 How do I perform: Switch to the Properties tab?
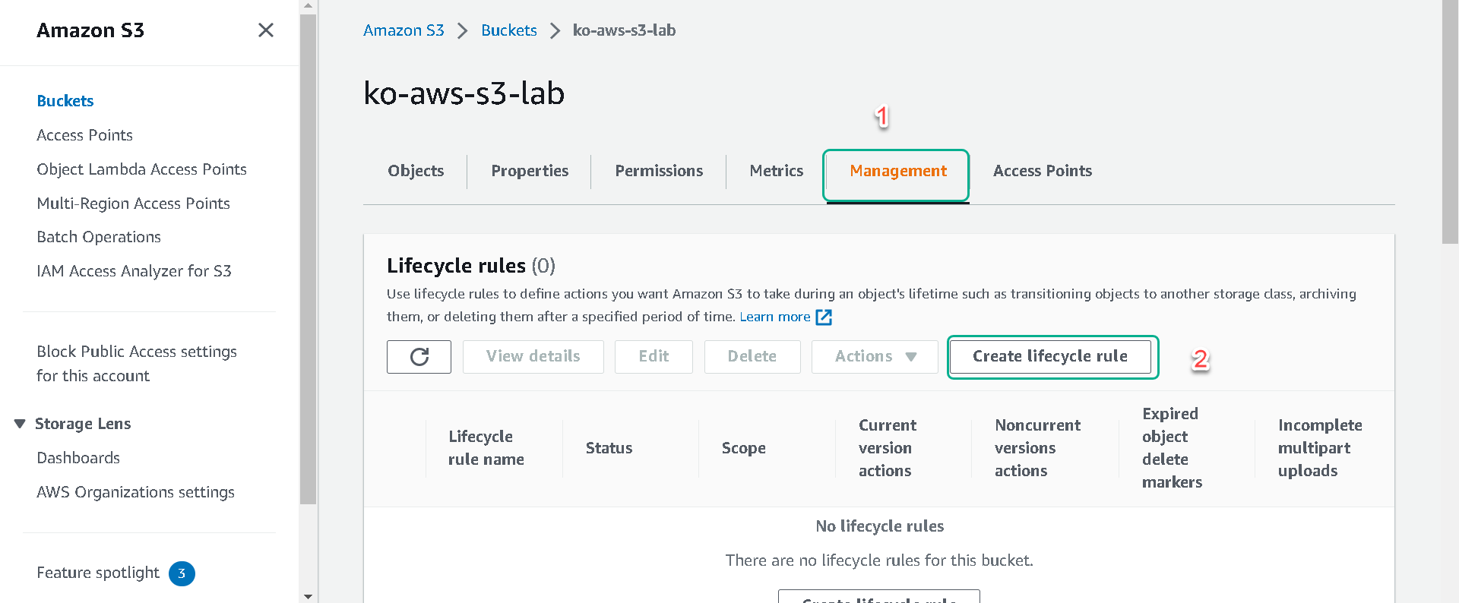pyautogui.click(x=530, y=171)
